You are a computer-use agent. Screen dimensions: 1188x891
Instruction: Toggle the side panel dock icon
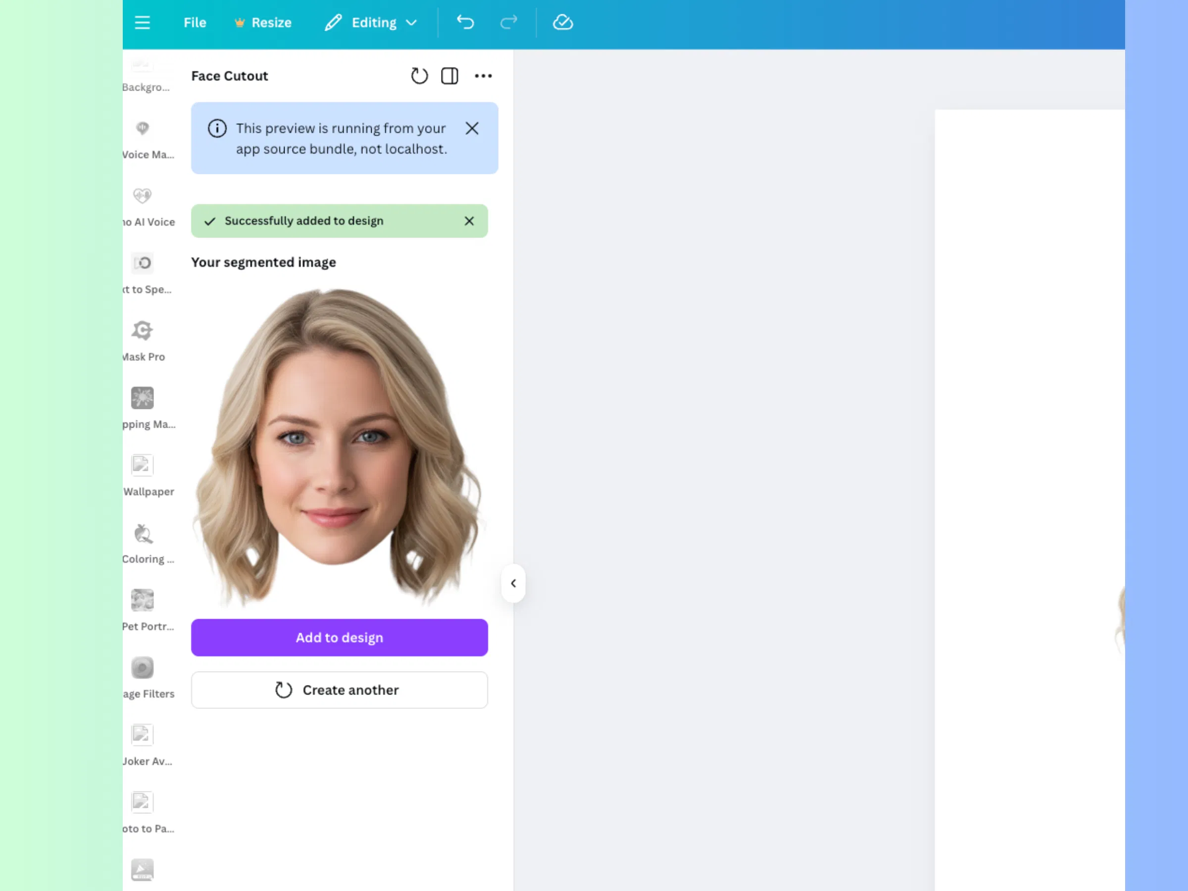(449, 76)
